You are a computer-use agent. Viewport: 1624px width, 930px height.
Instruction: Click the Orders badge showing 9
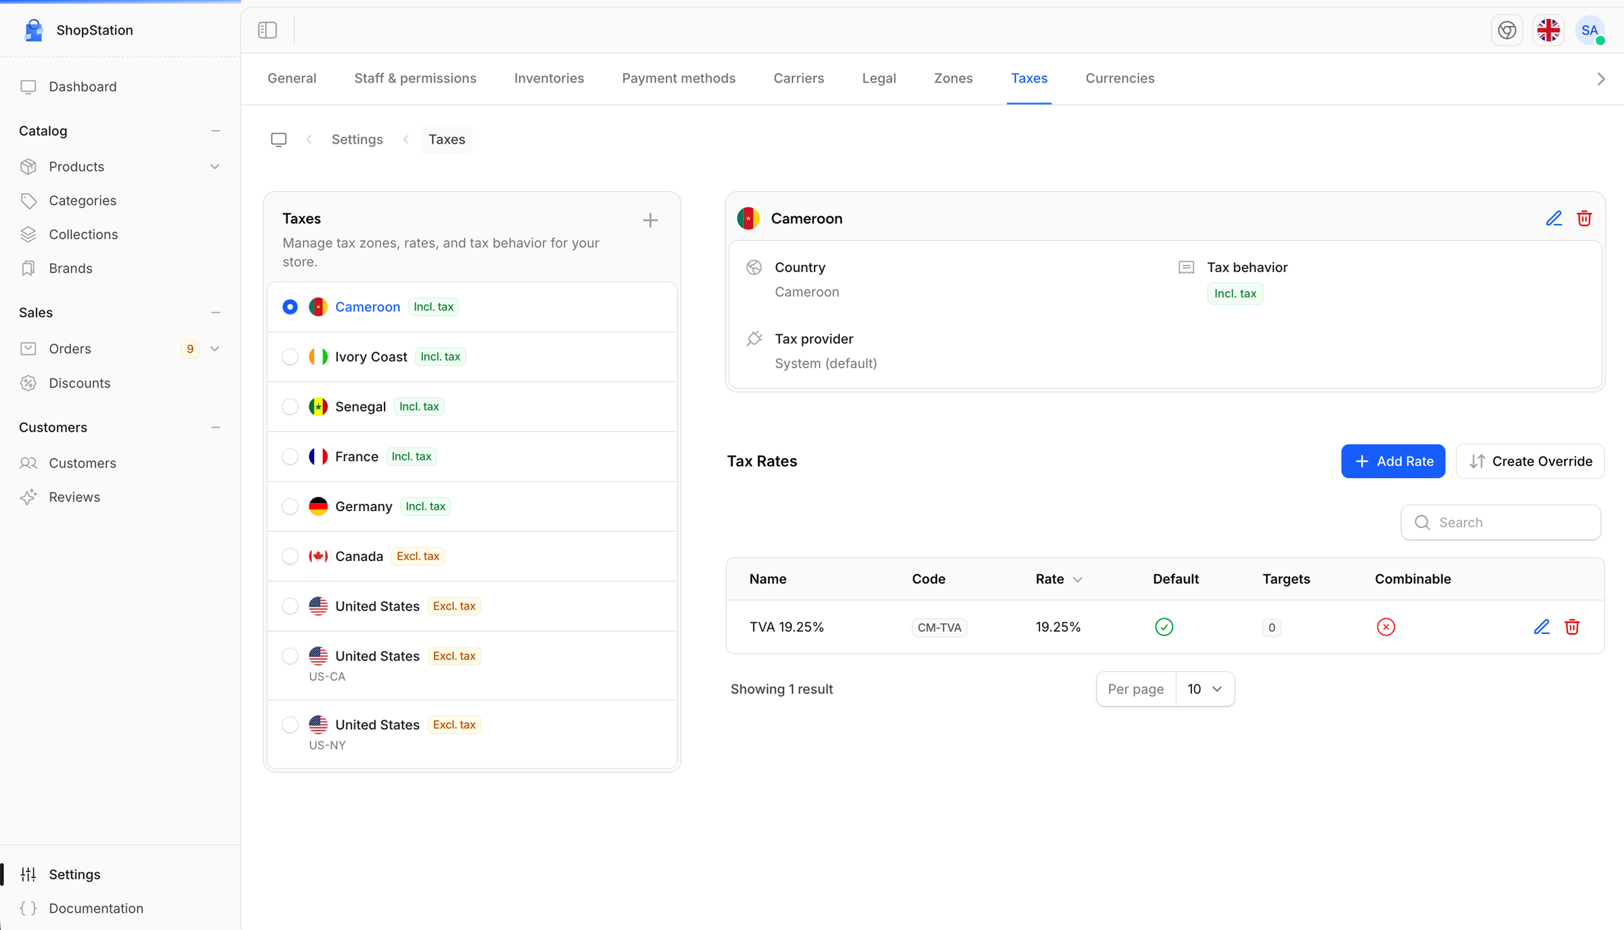(x=190, y=349)
